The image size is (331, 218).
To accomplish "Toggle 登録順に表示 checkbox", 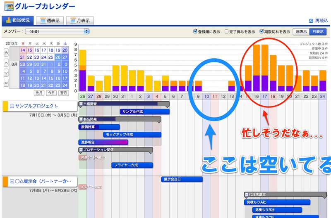I will pos(195,31).
